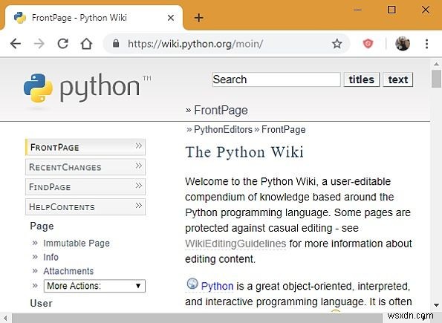The width and height of the screenshot is (442, 323).
Task: Click the horizontal scrollbar thumb
Action: tap(198, 318)
